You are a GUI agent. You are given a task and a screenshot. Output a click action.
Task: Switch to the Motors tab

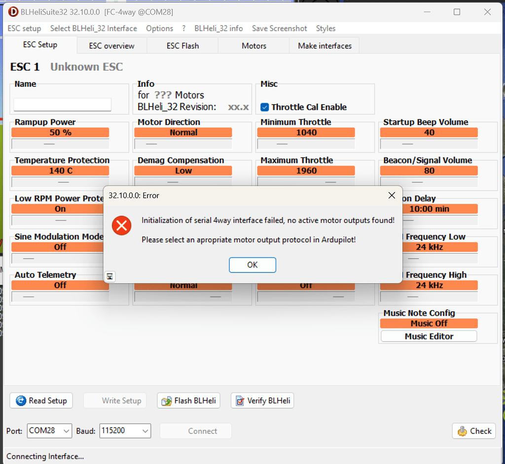tap(253, 46)
